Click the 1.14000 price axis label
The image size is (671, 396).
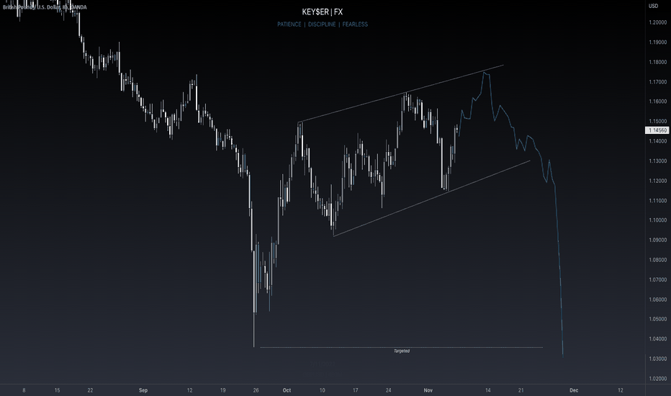pyautogui.click(x=658, y=141)
